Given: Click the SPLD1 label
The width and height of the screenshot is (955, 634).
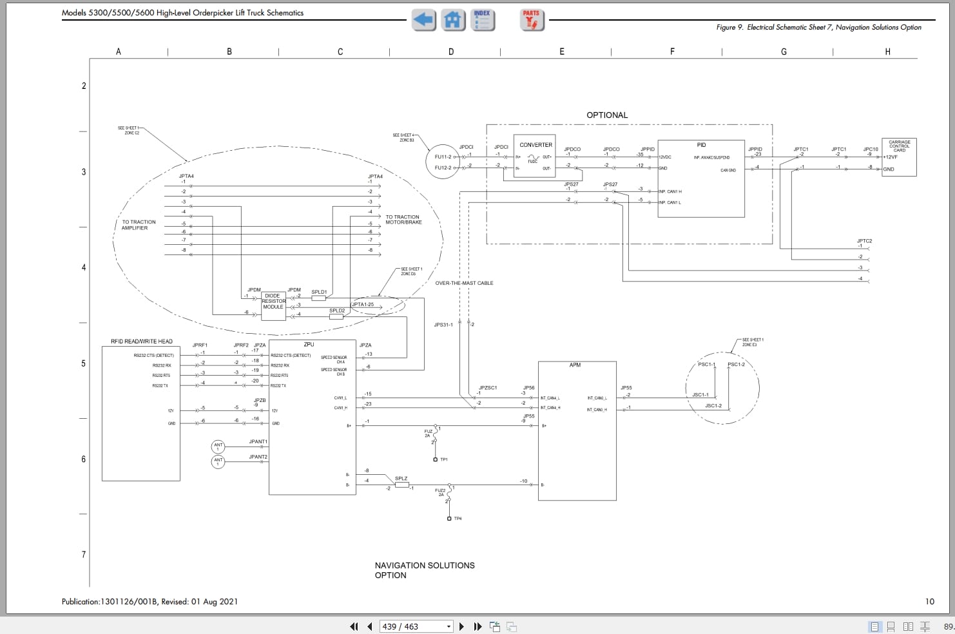Looking at the screenshot, I should (x=319, y=292).
